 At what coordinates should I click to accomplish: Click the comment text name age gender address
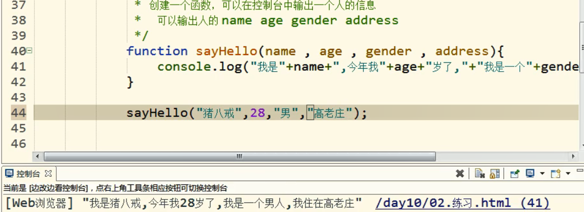click(310, 20)
